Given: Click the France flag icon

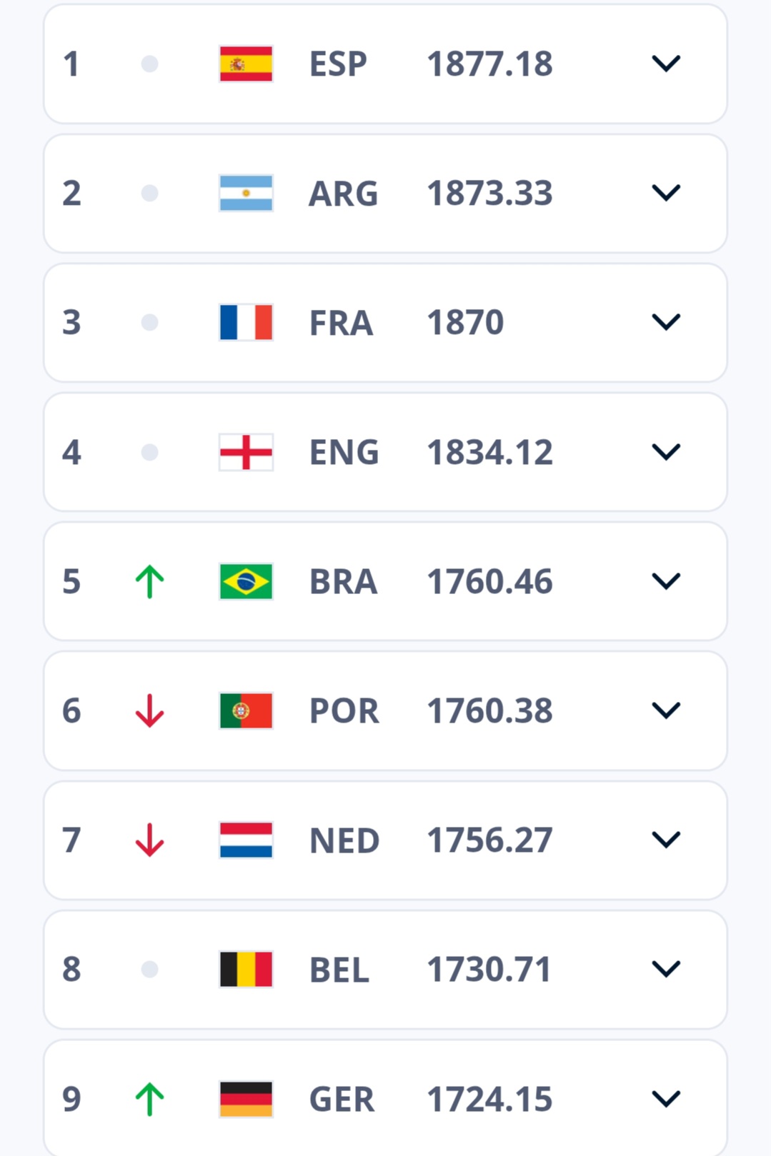Looking at the screenshot, I should [246, 323].
